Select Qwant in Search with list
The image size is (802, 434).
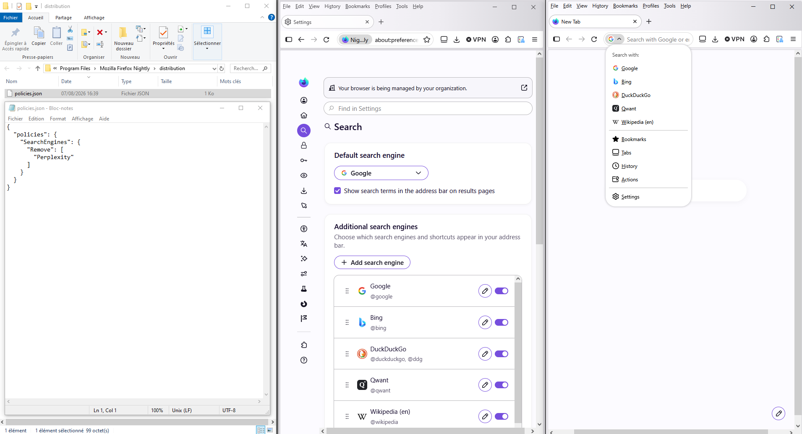pos(648,109)
